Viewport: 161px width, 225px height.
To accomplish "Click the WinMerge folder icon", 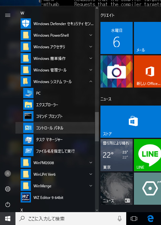I will click(x=26, y=186).
